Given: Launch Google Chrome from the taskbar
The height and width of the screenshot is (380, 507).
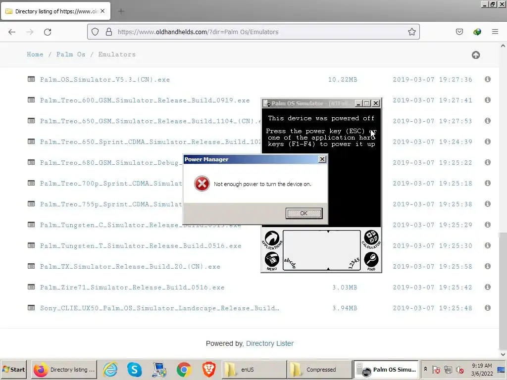Looking at the screenshot, I should point(184,369).
